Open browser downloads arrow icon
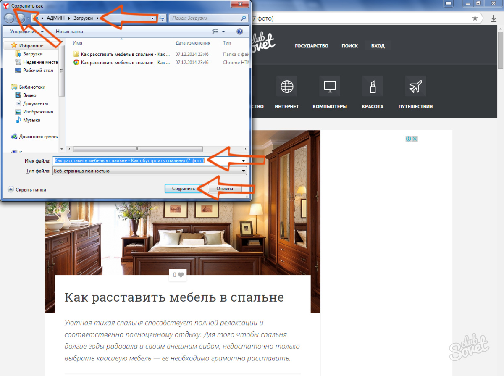504x376 pixels. 494,18
